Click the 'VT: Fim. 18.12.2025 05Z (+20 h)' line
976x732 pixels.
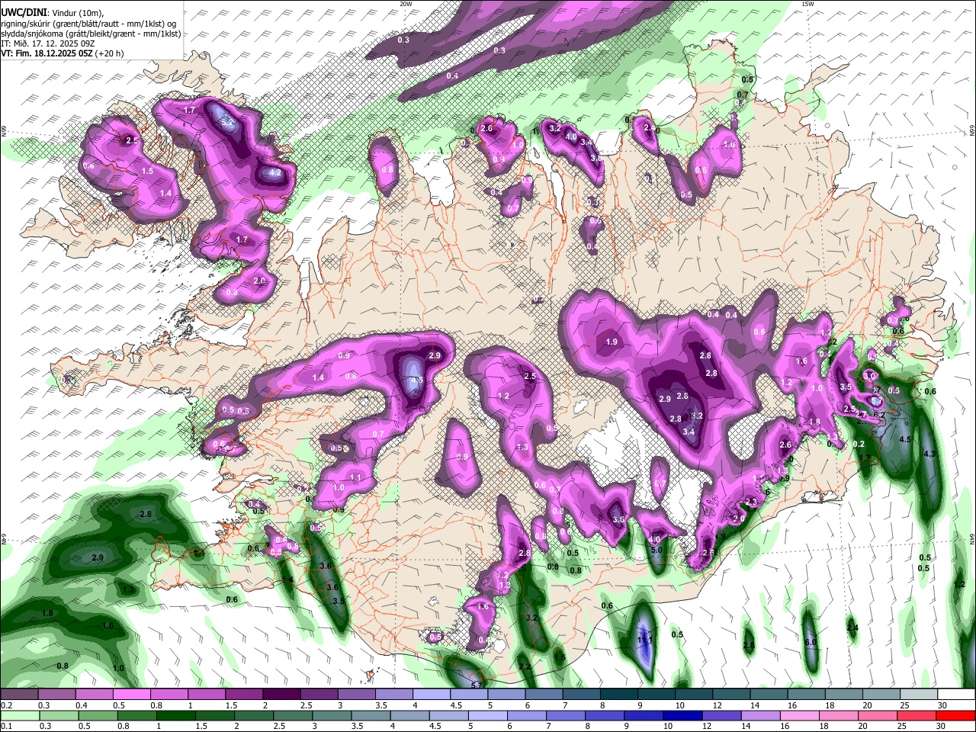(x=63, y=53)
